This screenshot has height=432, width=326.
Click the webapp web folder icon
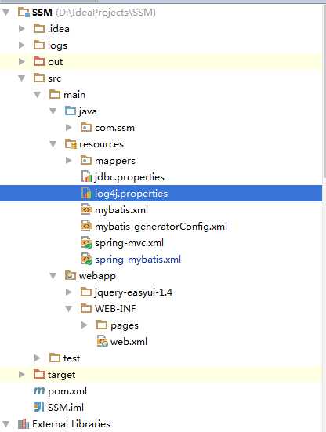(x=71, y=275)
